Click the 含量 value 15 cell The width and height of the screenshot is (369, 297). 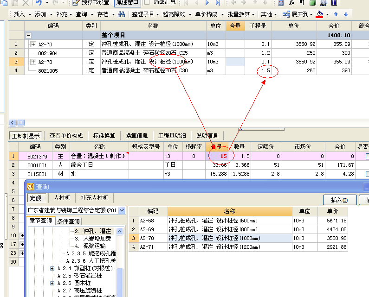(x=217, y=156)
